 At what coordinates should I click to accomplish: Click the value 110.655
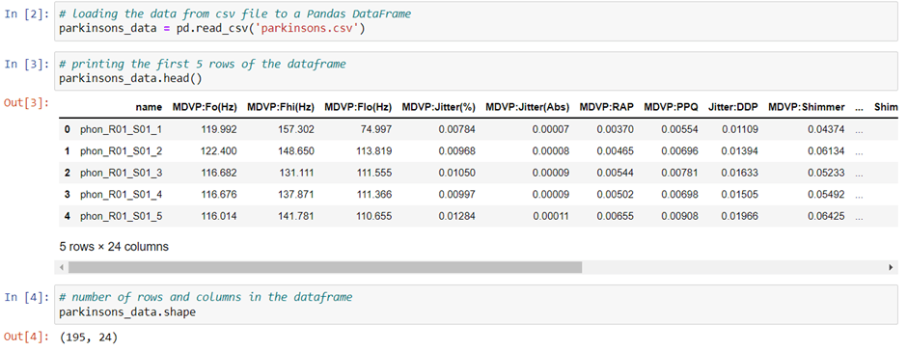point(375,216)
